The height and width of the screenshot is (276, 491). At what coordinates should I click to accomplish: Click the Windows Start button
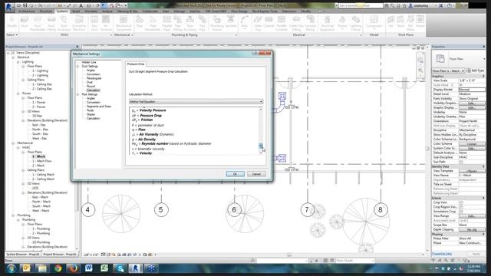(x=12, y=268)
